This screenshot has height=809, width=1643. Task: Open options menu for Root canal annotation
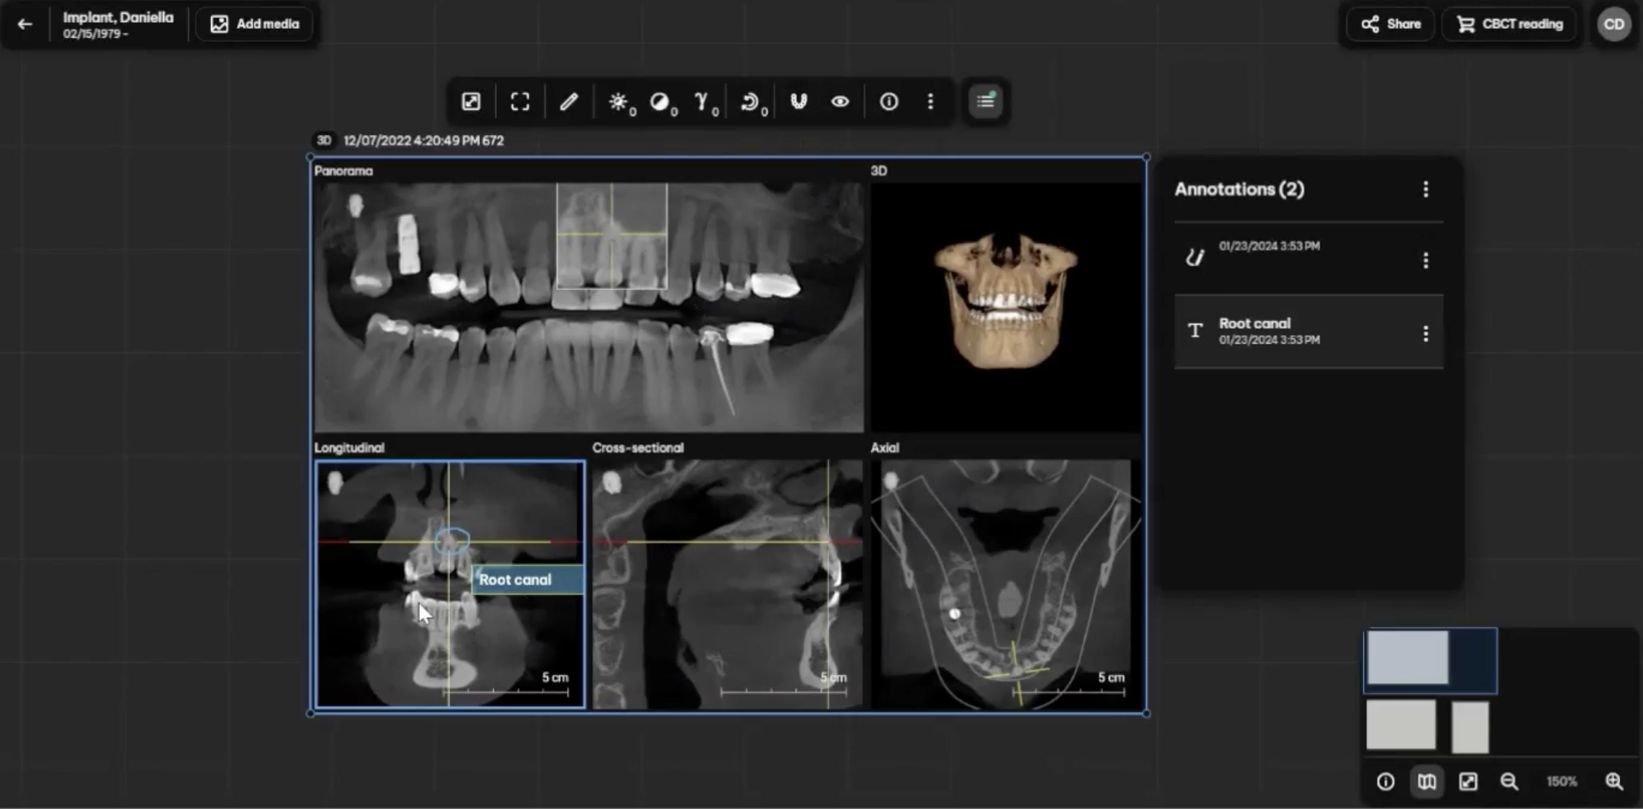[x=1426, y=333]
